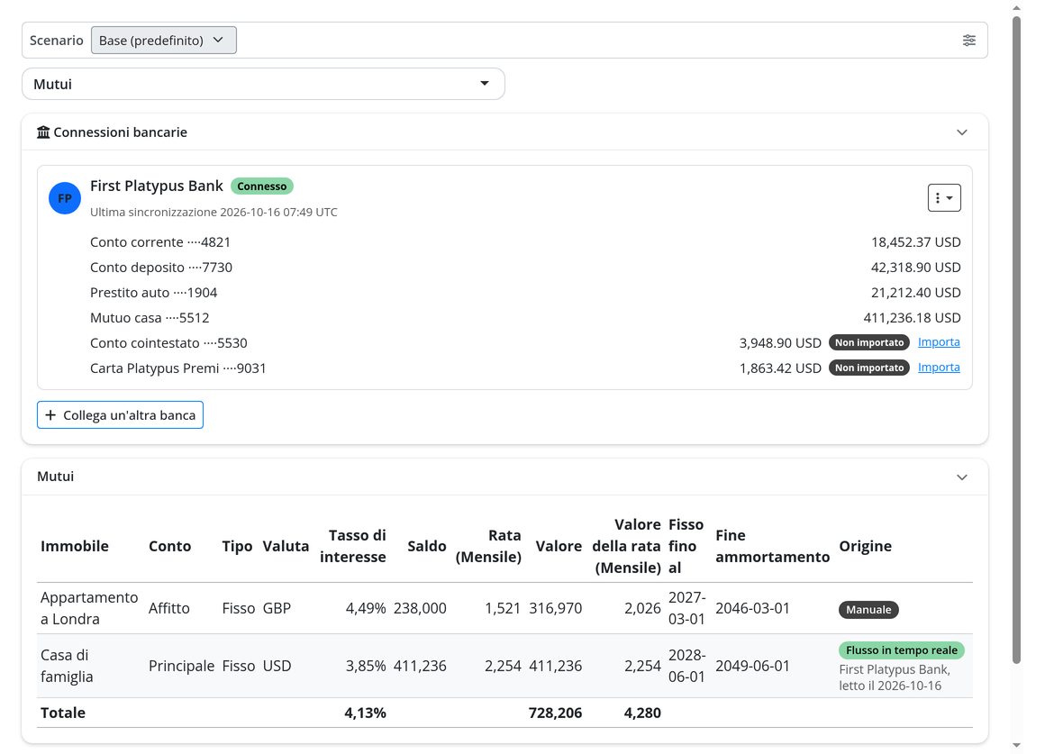Click the Totale row label
This screenshot has width=1045, height=754.
(x=63, y=713)
